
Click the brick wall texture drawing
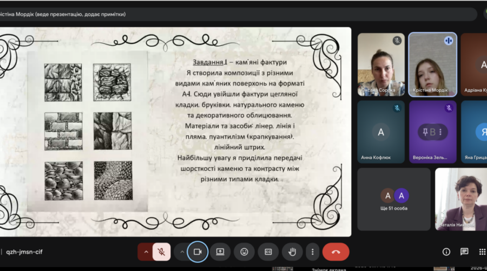point(63,131)
